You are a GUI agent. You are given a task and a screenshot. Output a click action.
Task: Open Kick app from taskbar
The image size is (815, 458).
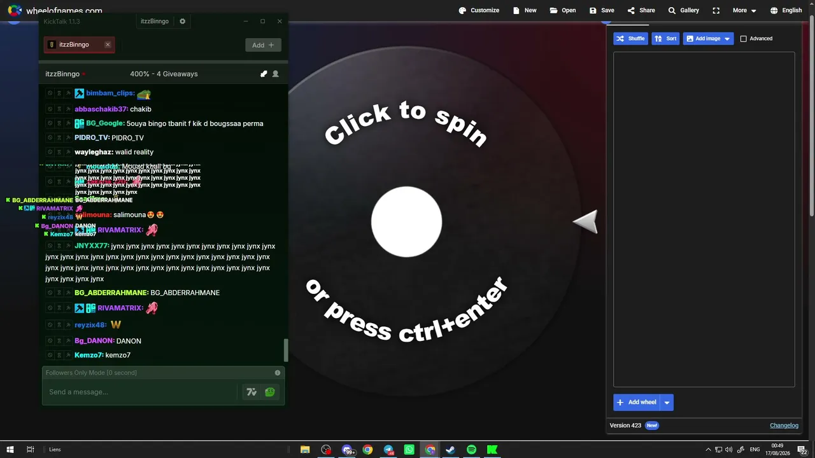(492, 450)
